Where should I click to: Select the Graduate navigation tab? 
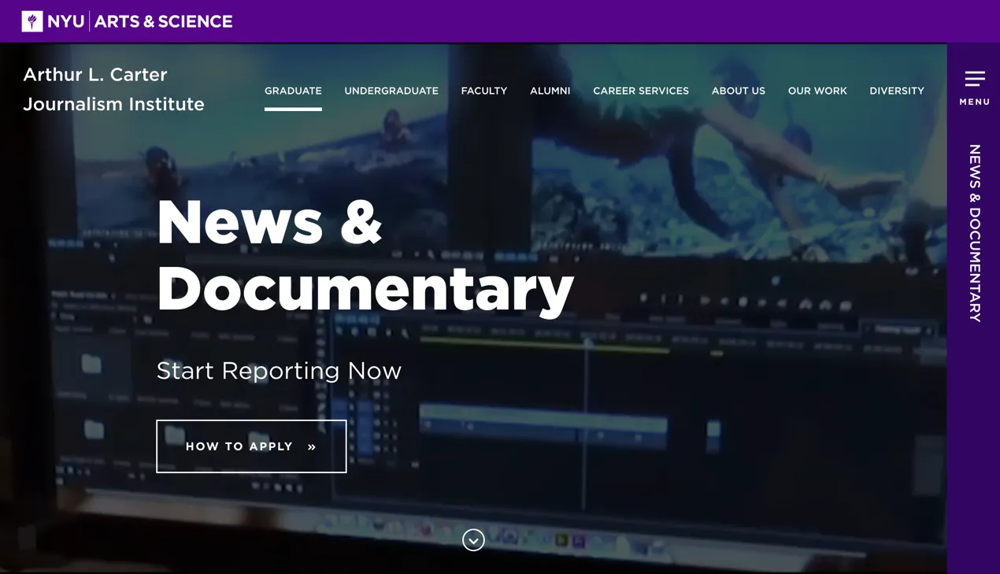coord(293,91)
